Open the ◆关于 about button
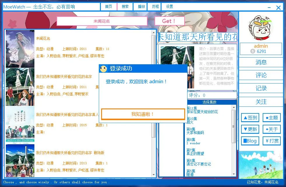The height and width of the screenshot is (187, 286). point(271,129)
